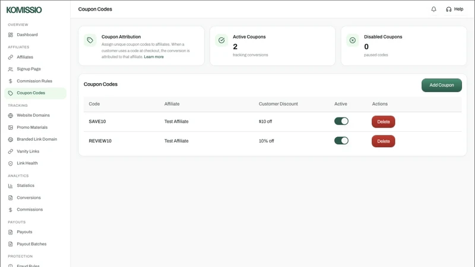The height and width of the screenshot is (267, 475).
Task: Click the Signup Page people icon
Action: click(x=11, y=69)
